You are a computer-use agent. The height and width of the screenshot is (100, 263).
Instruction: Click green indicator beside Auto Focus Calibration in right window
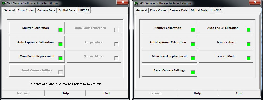pyautogui.click(x=249, y=30)
